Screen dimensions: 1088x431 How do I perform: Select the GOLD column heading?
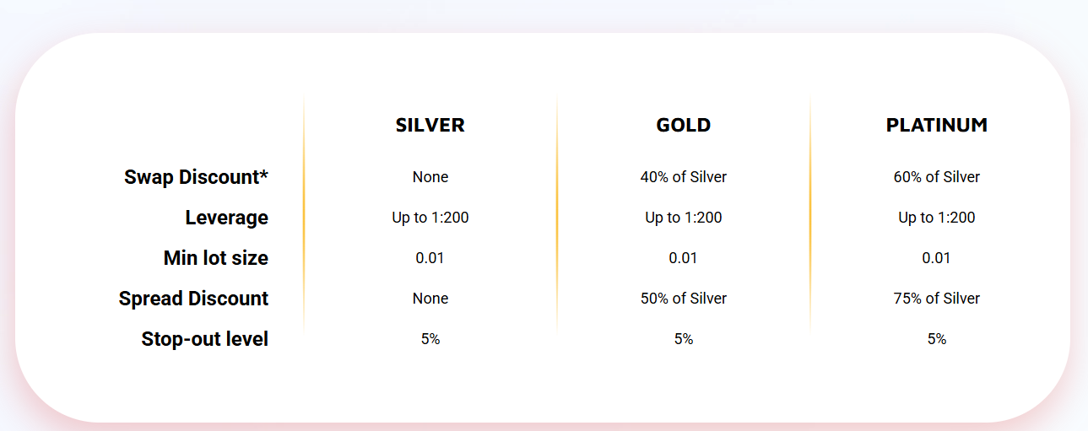(684, 125)
